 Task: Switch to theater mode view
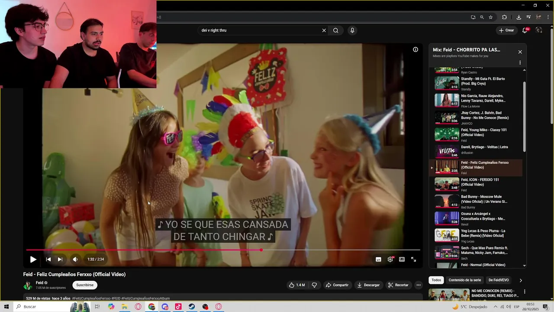[402, 259]
